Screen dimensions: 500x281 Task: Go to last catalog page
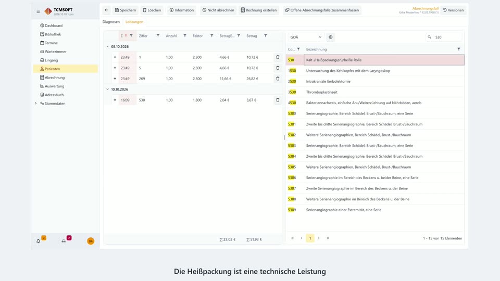328,238
